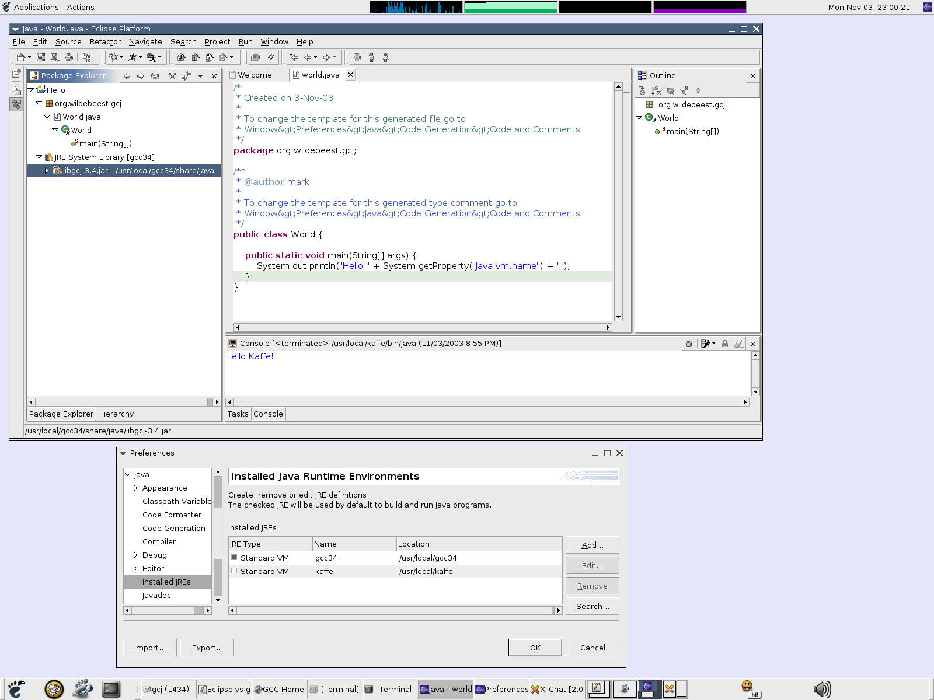This screenshot has width=934, height=700.
Task: Click the Add... button in Preferences
Action: click(593, 545)
